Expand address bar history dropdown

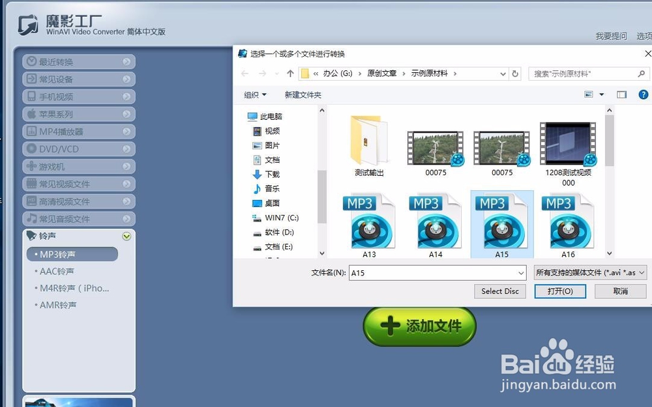pyautogui.click(x=503, y=74)
